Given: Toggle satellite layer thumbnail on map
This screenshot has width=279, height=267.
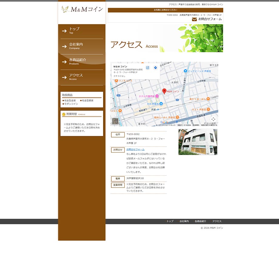Looking at the screenshot, I should (x=115, y=121).
